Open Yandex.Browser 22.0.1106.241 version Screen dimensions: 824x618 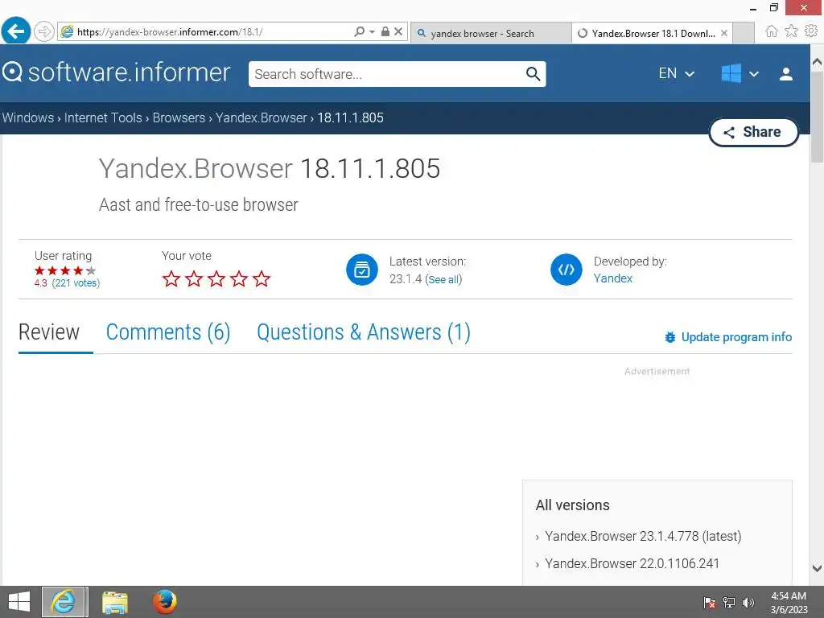[632, 563]
